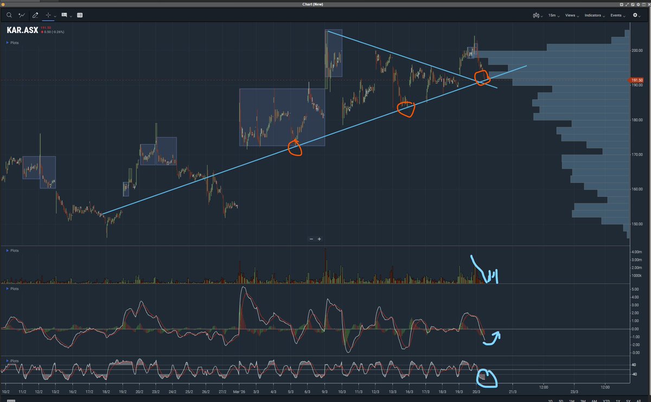Image resolution: width=651 pixels, height=402 pixels.
Task: Expand Plots legend in stochastic pane
Action: (13, 360)
